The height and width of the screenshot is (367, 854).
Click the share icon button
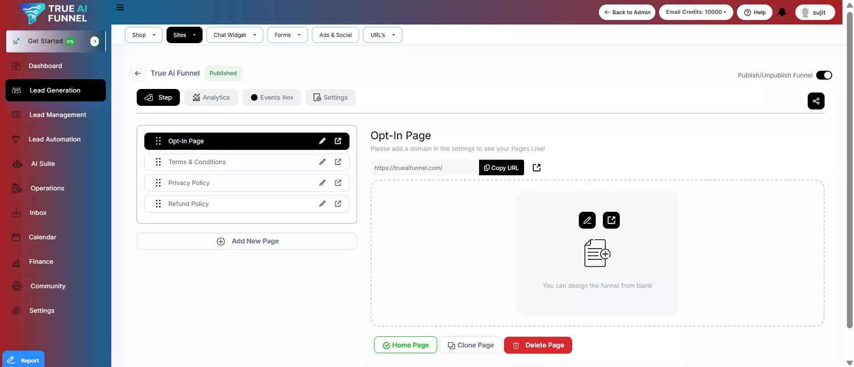[816, 101]
